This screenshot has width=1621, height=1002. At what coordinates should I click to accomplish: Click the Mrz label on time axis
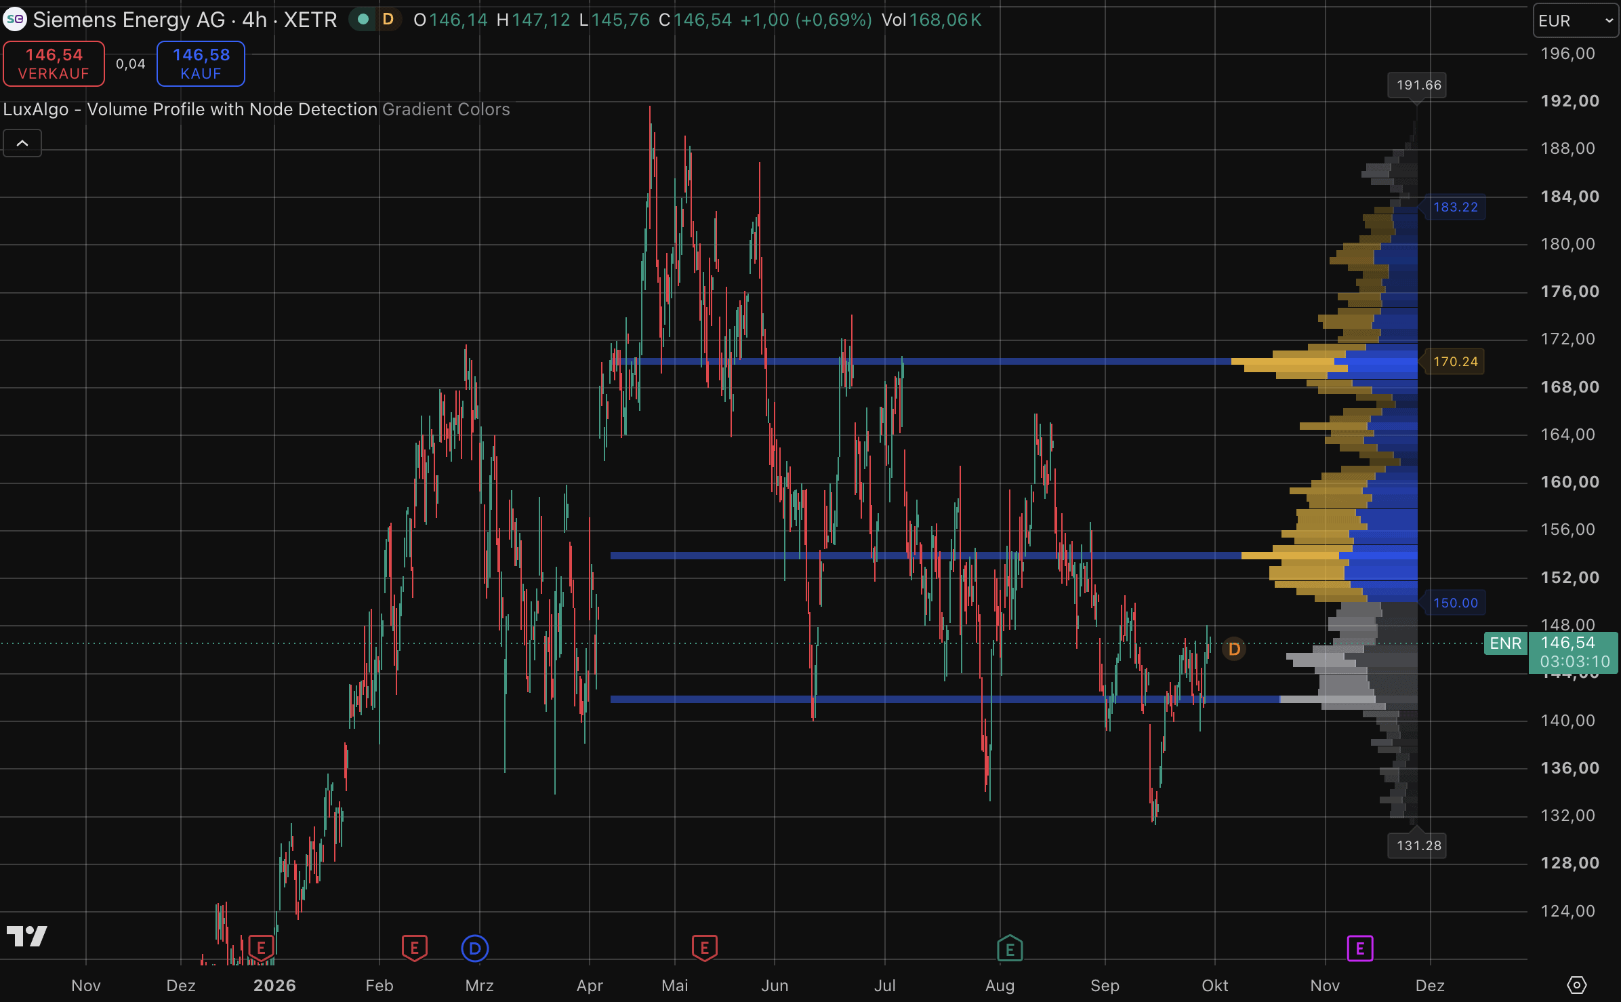(479, 985)
